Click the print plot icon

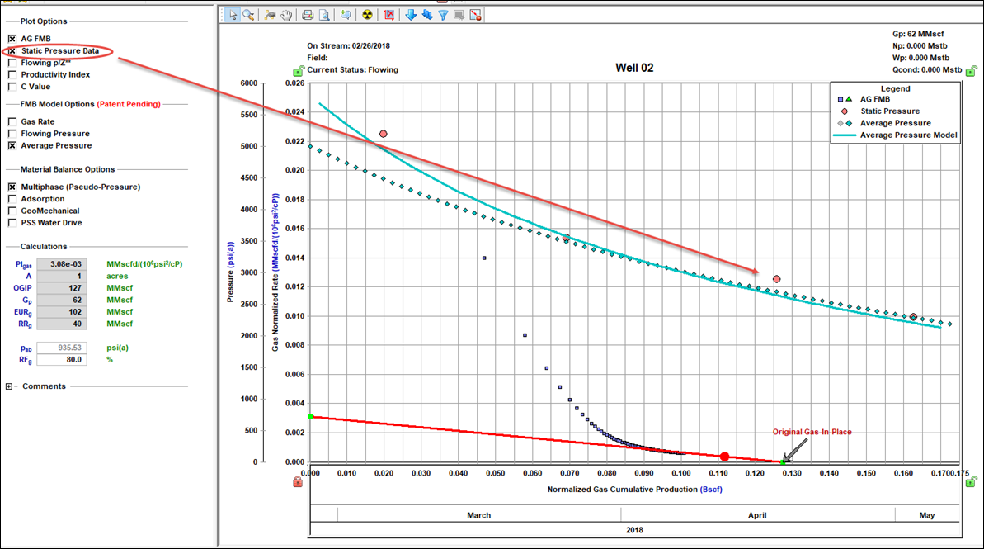click(x=308, y=15)
